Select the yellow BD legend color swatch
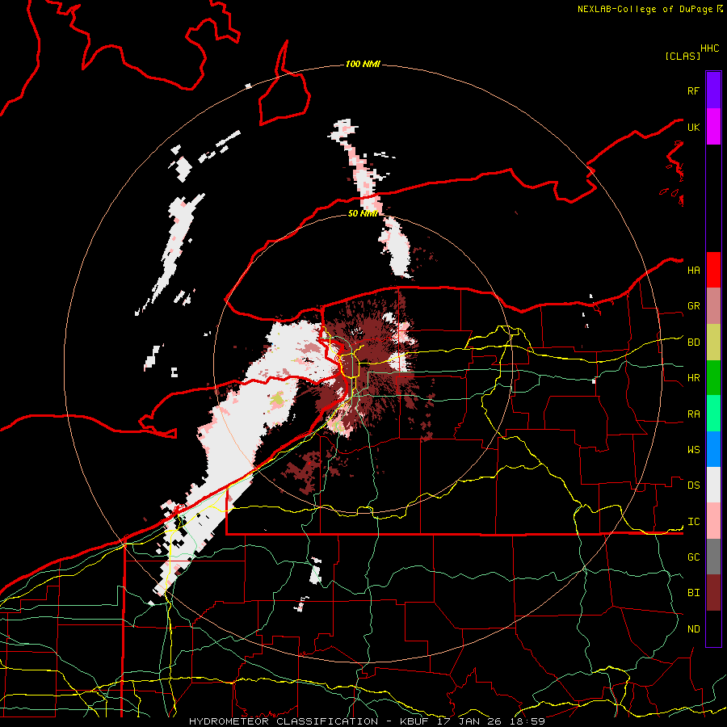727x727 pixels. click(713, 342)
